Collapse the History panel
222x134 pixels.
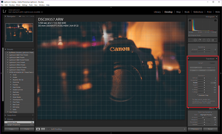click(x=5, y=119)
